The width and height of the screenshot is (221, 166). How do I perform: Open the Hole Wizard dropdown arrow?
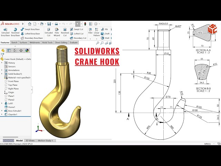57,39
